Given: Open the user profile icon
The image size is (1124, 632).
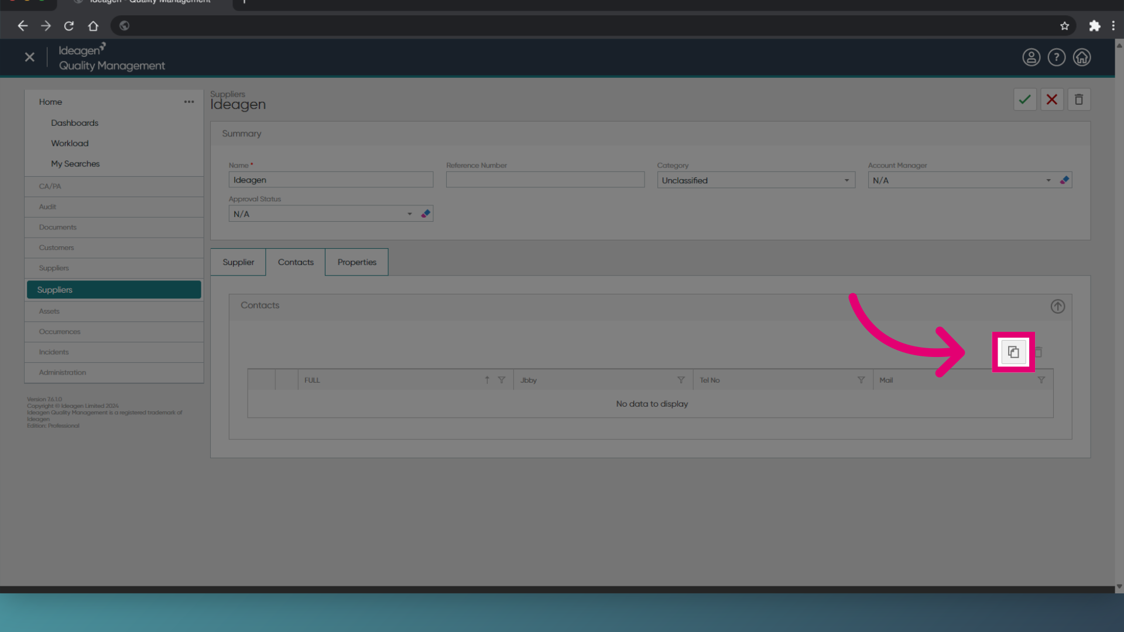Looking at the screenshot, I should 1031,57.
